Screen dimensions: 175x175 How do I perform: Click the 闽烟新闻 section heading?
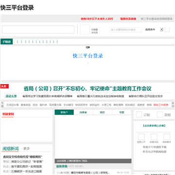coord(11,149)
